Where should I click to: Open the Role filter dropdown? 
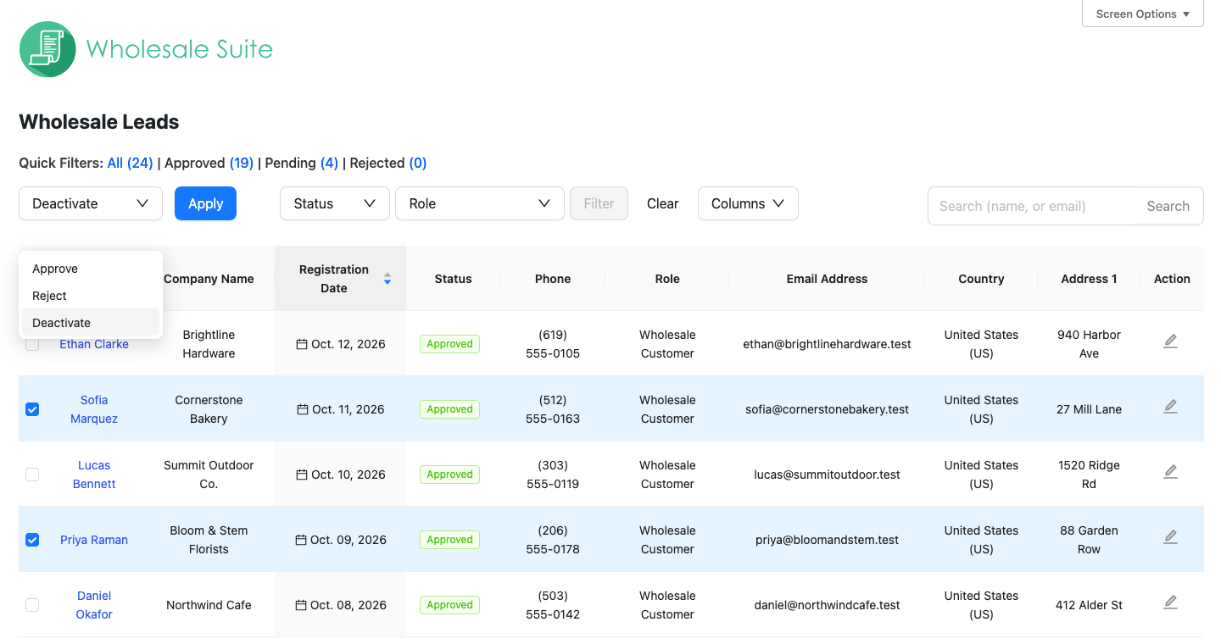point(480,203)
